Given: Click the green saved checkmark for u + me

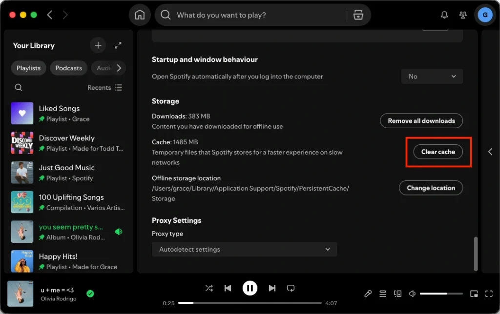Looking at the screenshot, I should [90, 294].
